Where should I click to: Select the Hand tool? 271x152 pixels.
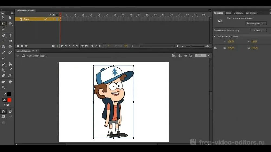point(10,82)
